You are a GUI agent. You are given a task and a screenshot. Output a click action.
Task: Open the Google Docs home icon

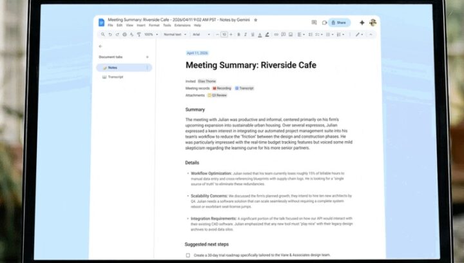tap(102, 23)
